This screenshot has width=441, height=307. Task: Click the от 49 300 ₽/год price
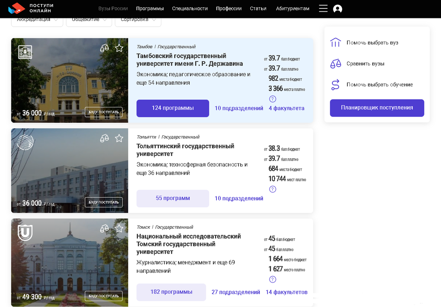coord(36,297)
